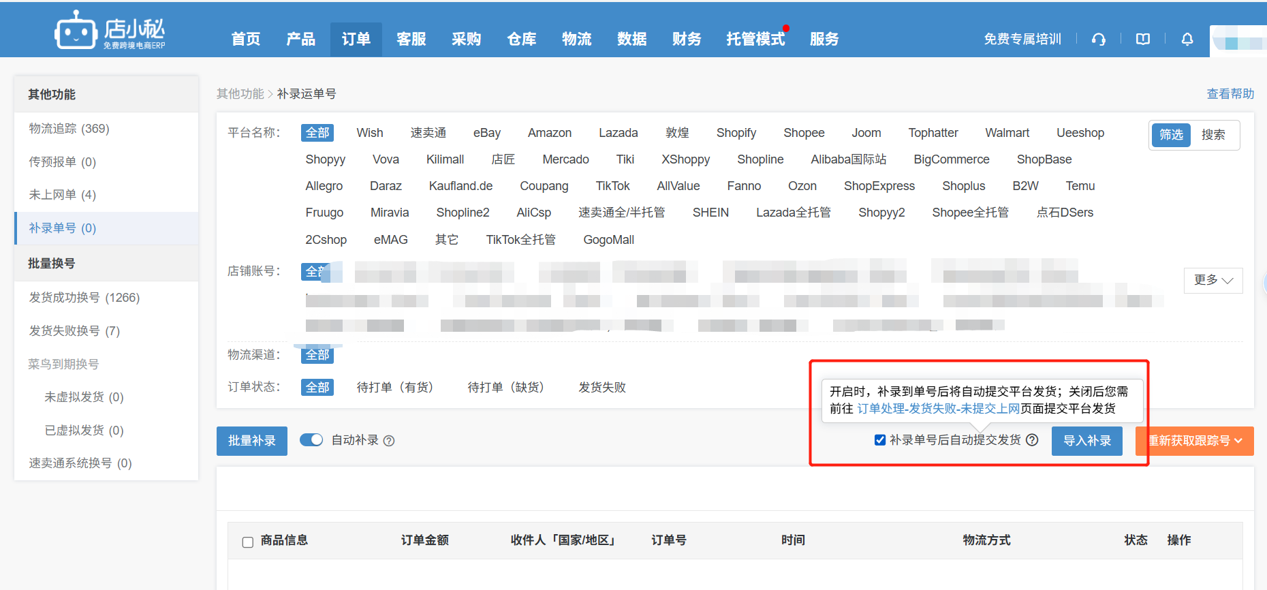Filter by Walmart platform
The height and width of the screenshot is (590, 1267).
coord(1007,133)
